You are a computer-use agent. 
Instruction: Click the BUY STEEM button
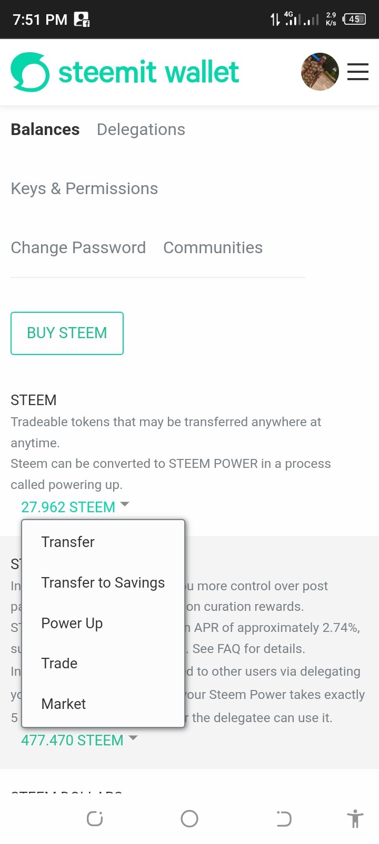pos(67,333)
